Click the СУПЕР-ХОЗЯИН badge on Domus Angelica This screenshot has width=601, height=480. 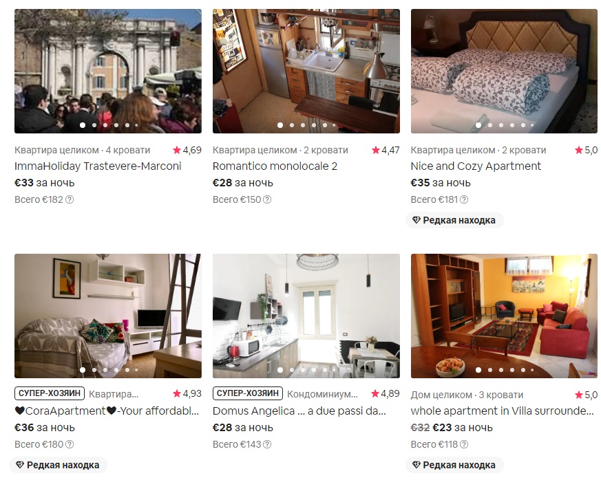pyautogui.click(x=248, y=393)
